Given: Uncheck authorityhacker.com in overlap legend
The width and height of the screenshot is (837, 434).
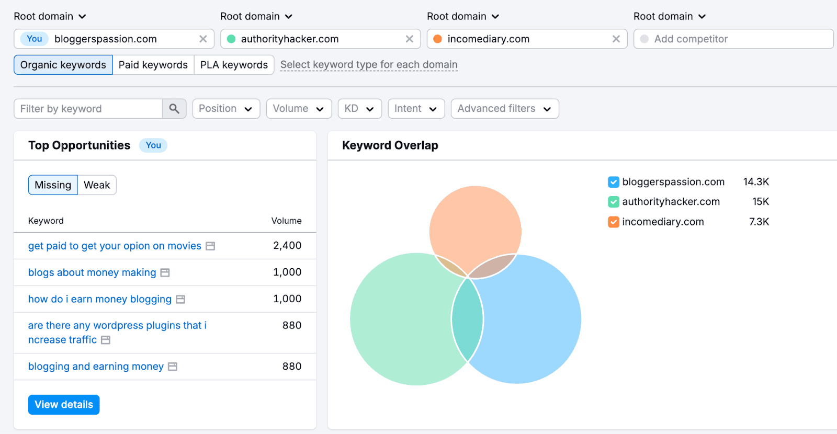Looking at the screenshot, I should (614, 202).
